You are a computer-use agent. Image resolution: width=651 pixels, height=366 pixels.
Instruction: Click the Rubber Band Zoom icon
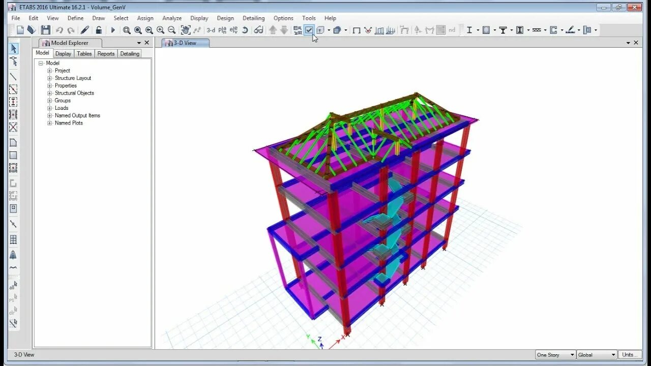127,30
